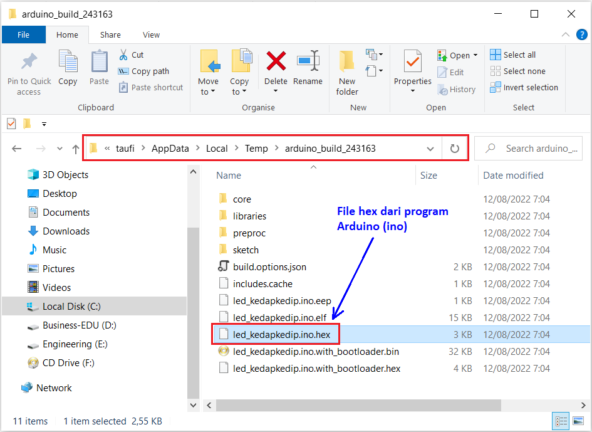
Task: Open file History
Action: click(x=456, y=90)
